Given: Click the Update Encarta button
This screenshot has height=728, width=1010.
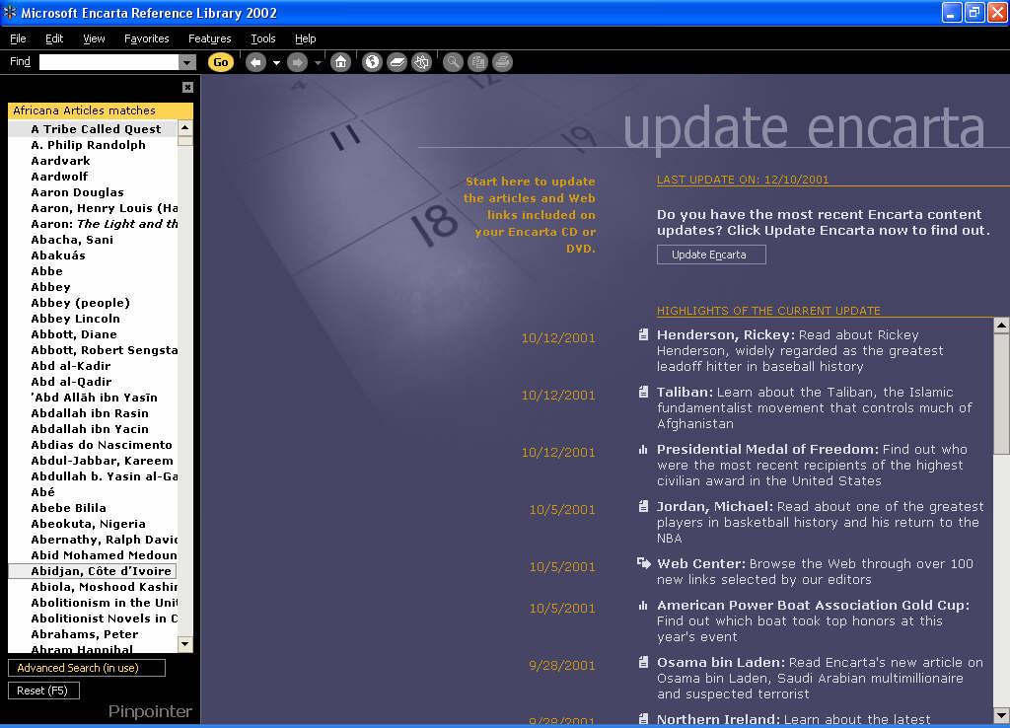Looking at the screenshot, I should 711,255.
